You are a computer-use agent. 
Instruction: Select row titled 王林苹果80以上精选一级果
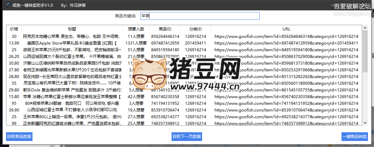184,117
